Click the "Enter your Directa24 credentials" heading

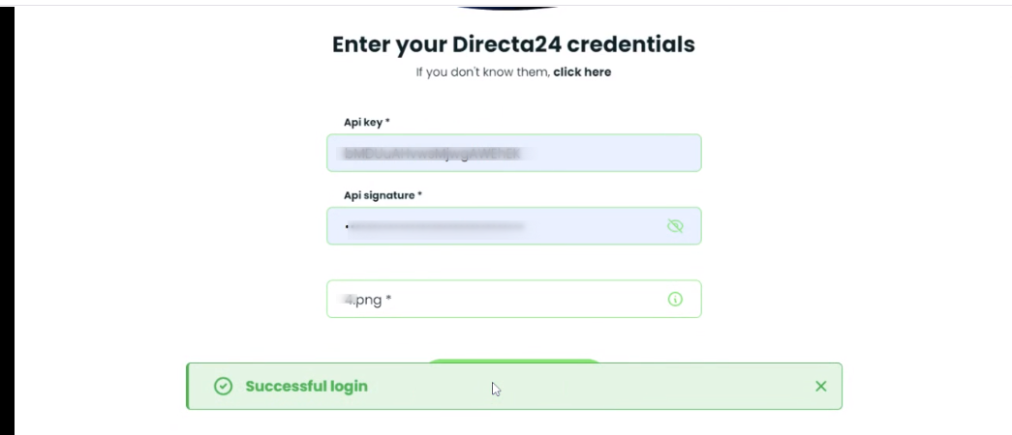point(513,44)
